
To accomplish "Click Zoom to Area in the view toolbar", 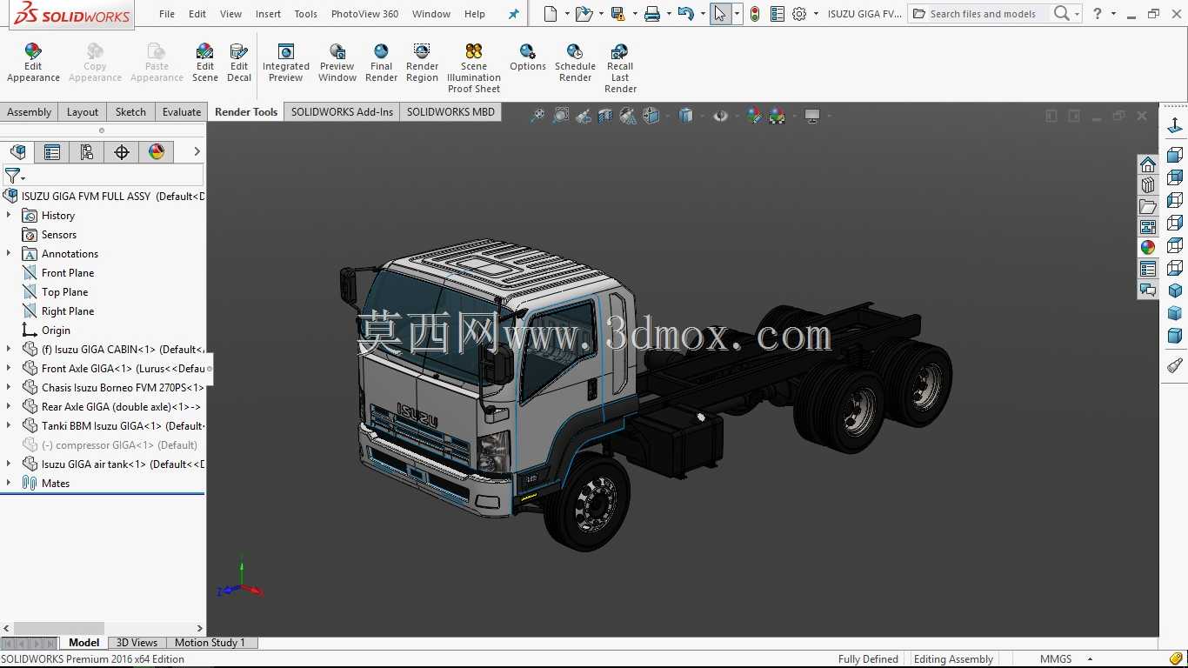I will point(561,116).
